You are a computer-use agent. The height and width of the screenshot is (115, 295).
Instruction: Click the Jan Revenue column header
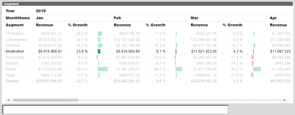pyautogui.click(x=45, y=25)
